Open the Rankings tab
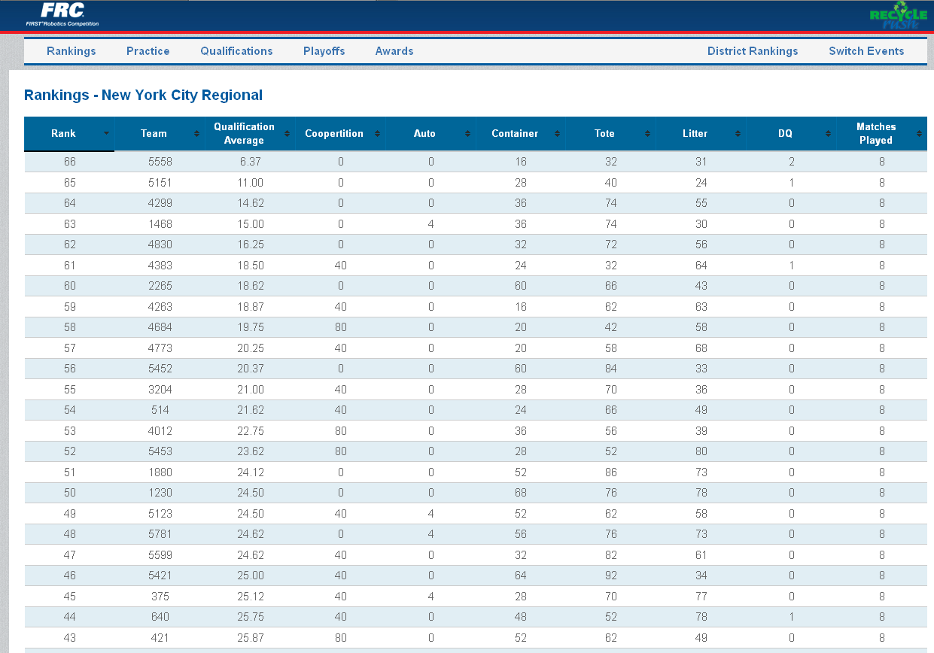This screenshot has width=934, height=653. (x=71, y=51)
